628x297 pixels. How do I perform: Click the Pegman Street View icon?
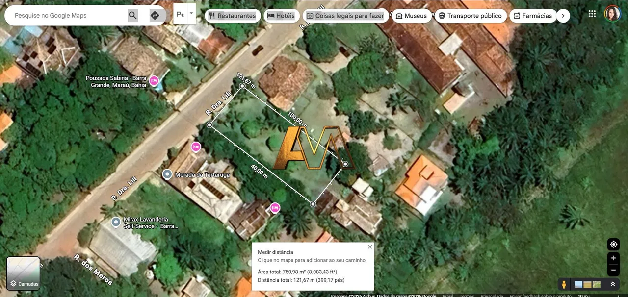(564, 284)
